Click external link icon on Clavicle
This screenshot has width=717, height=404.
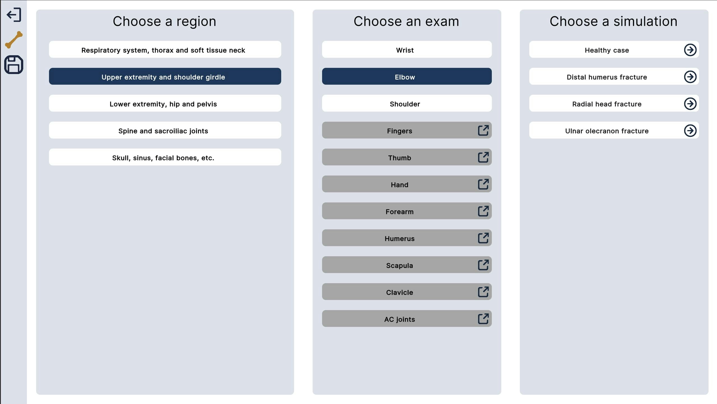point(483,292)
